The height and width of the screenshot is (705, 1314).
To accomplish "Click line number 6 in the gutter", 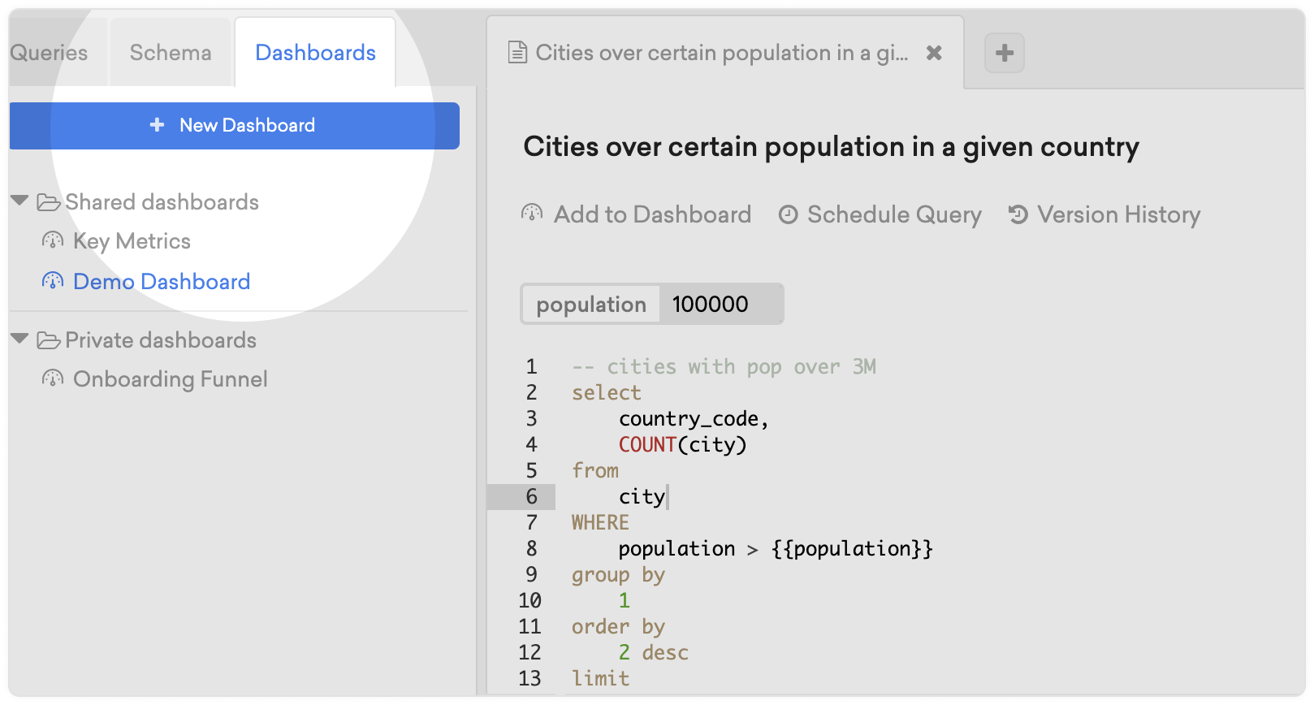I will tap(532, 496).
